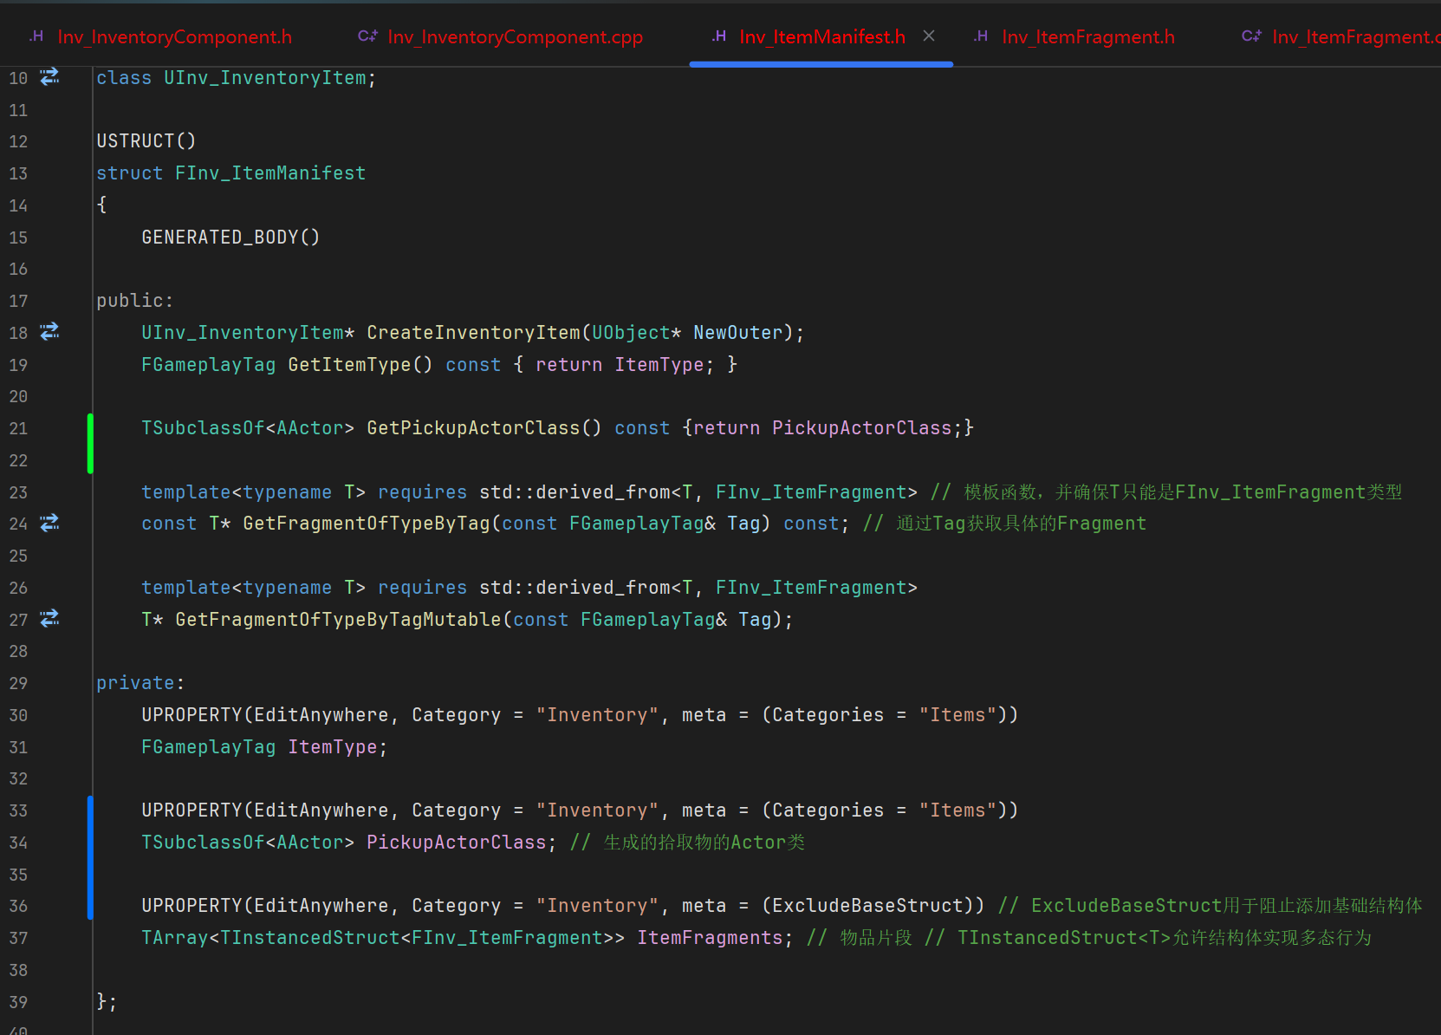1441x1035 pixels.
Task: Click the UPROPERTY macro on line 33
Action: (192, 810)
